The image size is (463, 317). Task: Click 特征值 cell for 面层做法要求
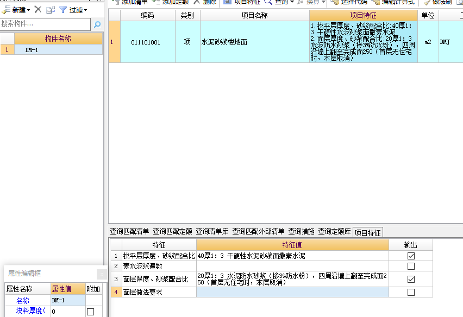click(292, 292)
